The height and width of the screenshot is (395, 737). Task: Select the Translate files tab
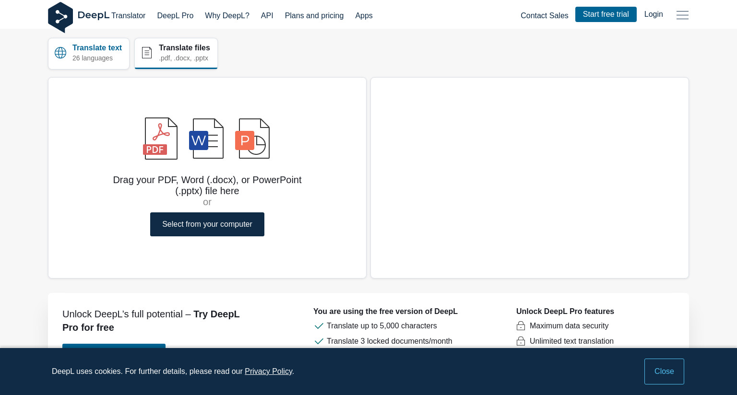[x=176, y=54]
